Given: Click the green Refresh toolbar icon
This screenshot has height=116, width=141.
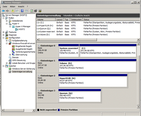Looking at the screenshot, I should coord(32,11).
